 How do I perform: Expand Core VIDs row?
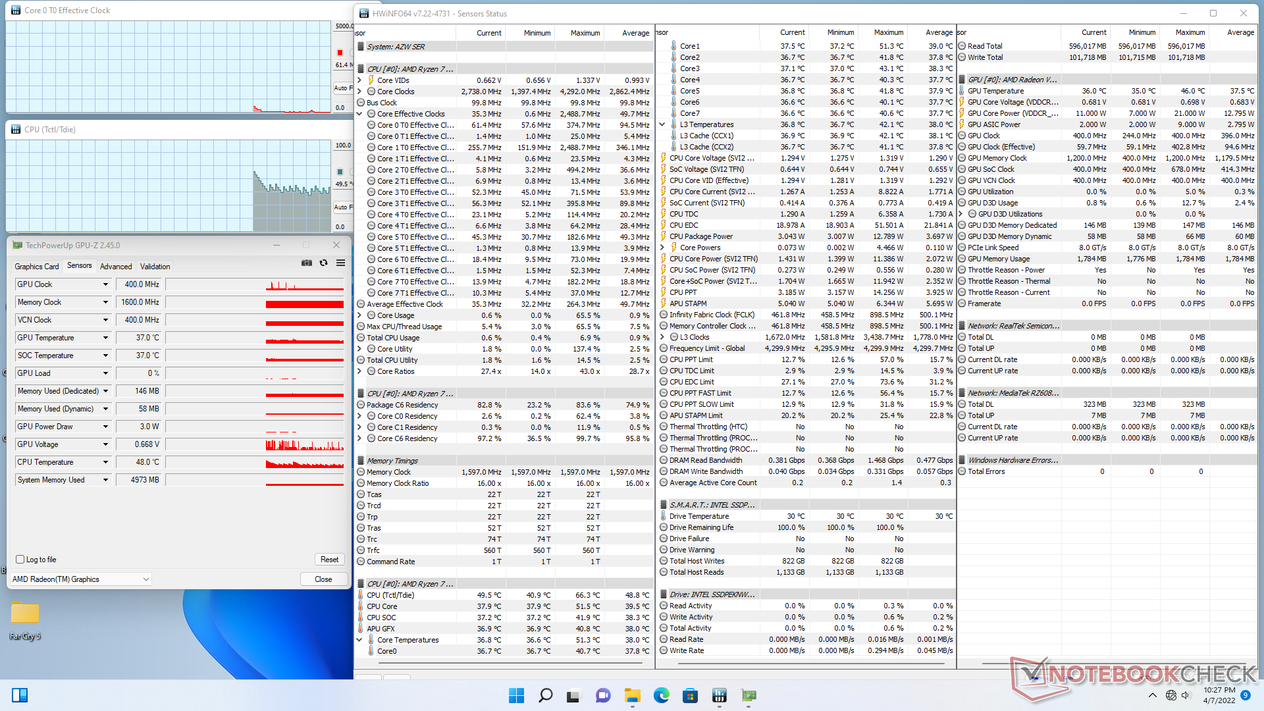(359, 80)
